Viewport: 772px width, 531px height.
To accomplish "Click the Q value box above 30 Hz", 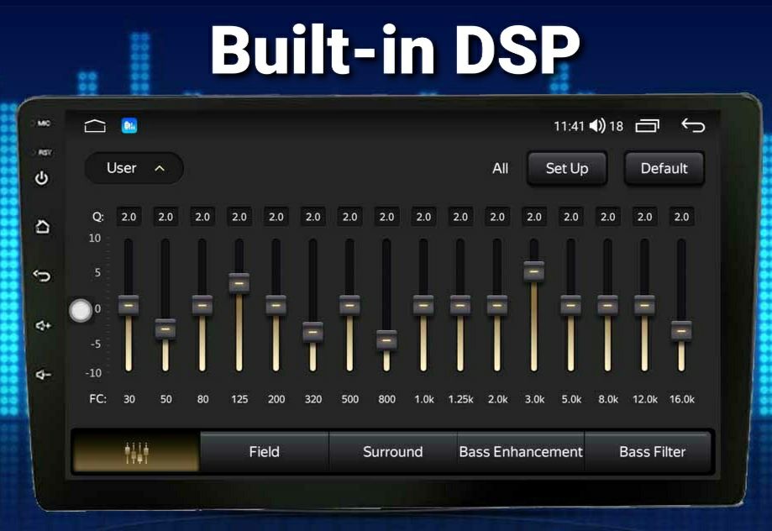I will click(129, 217).
